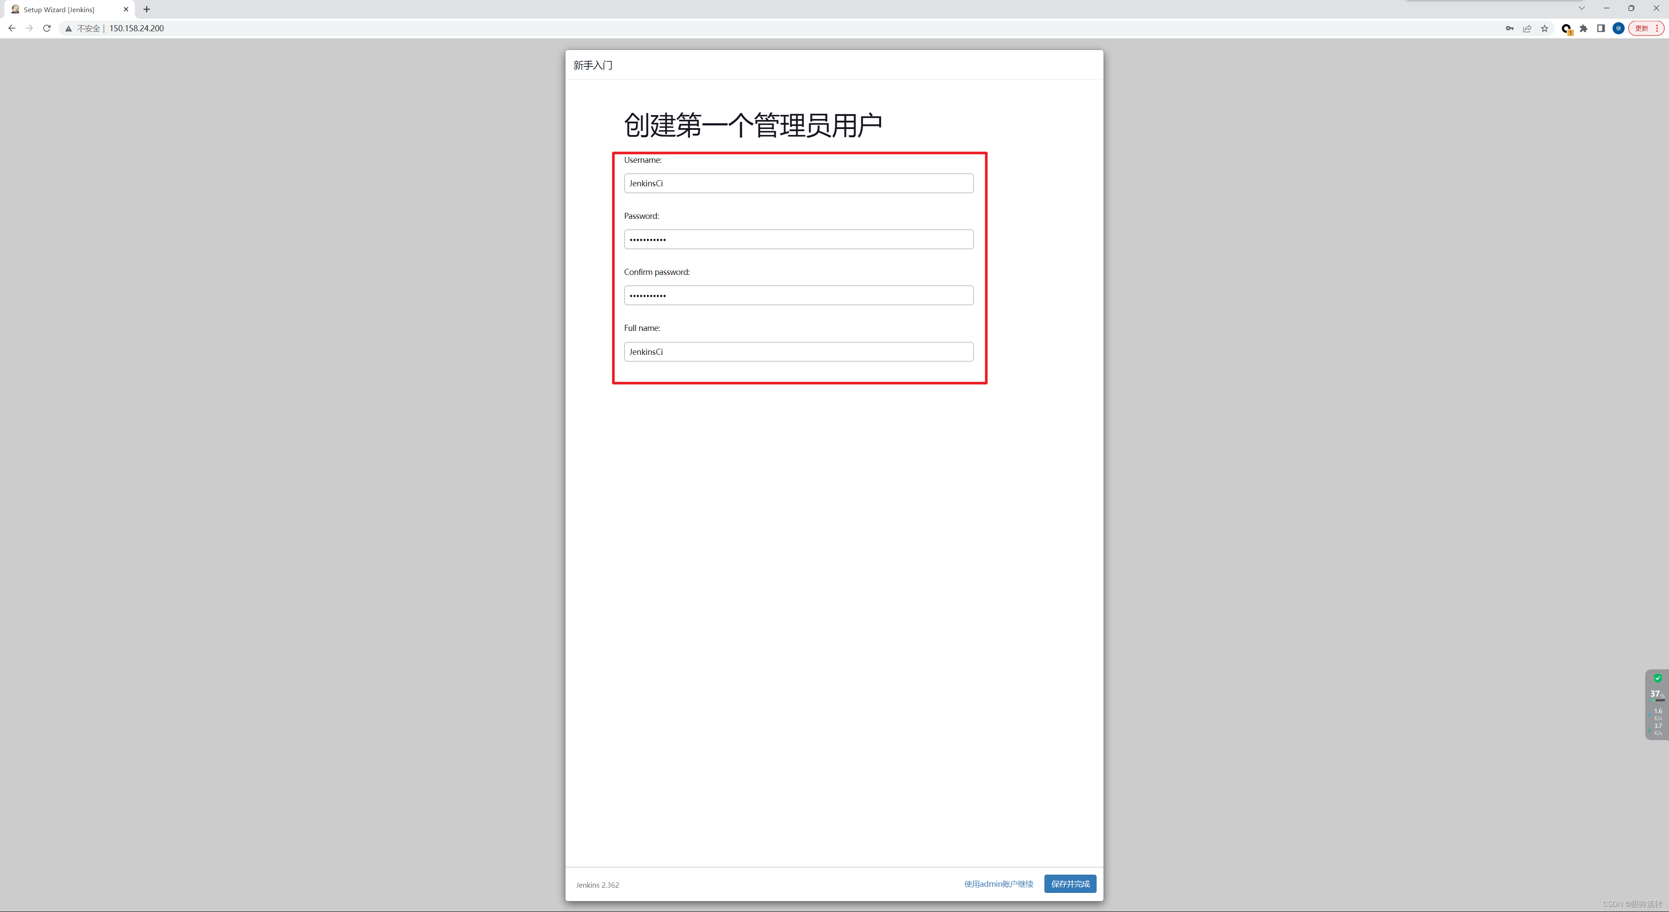This screenshot has height=912, width=1669.
Task: Select the Setup Wizard [Jenkins] tab
Action: (x=70, y=9)
